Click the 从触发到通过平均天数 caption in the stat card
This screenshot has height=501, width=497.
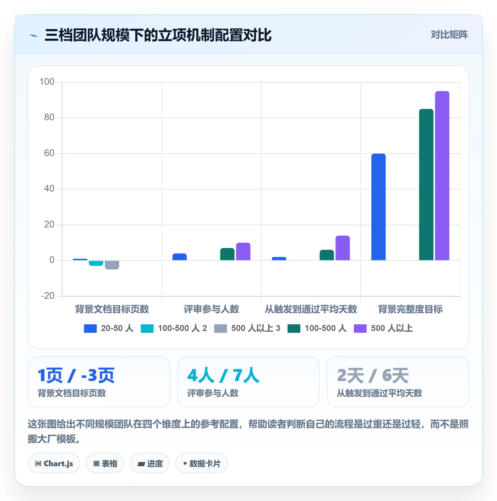379,393
